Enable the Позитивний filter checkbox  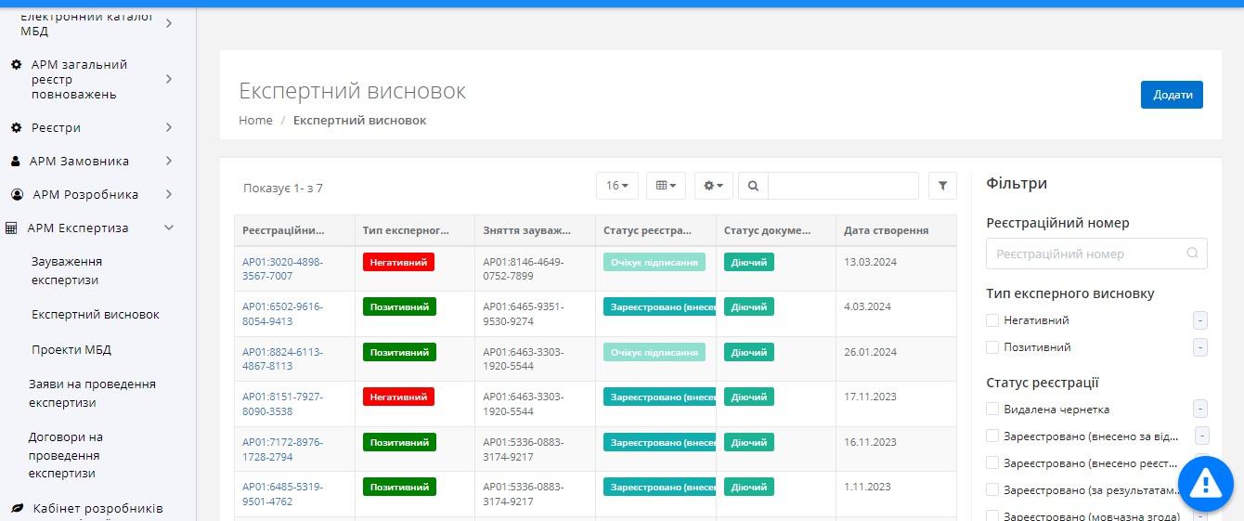[x=992, y=347]
